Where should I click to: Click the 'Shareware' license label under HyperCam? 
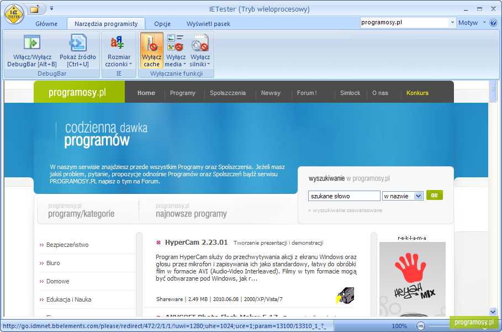pos(170,299)
